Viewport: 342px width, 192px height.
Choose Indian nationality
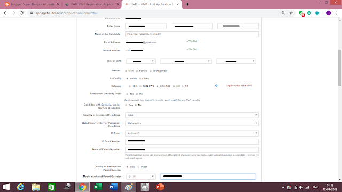[x=127, y=79]
